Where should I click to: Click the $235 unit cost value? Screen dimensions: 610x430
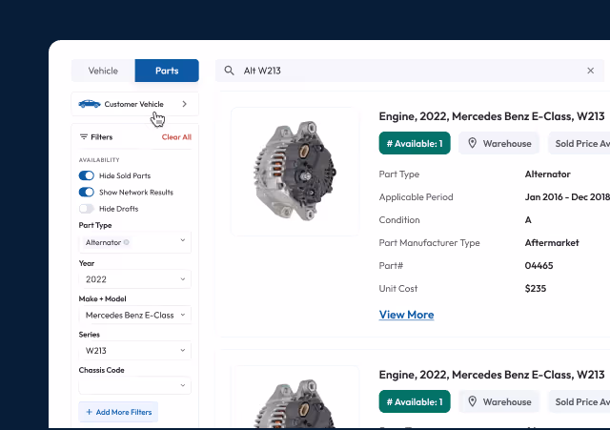pos(536,288)
